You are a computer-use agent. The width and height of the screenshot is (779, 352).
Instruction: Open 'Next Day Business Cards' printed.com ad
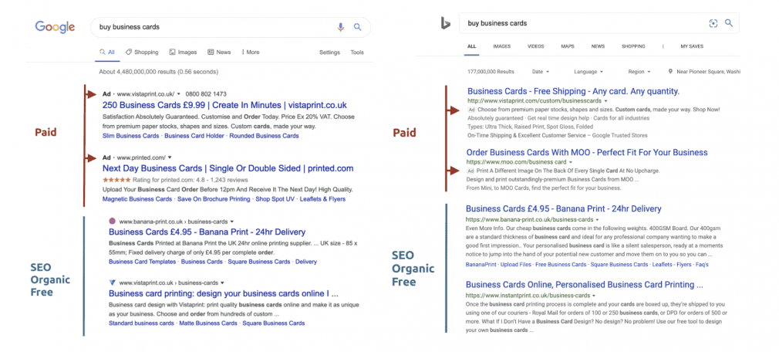pos(228,168)
